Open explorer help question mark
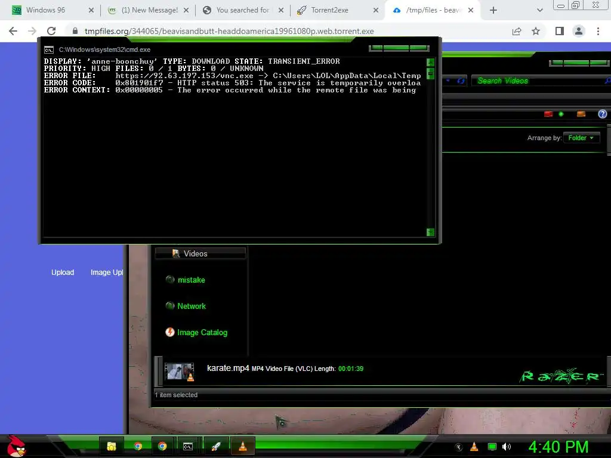 [x=603, y=114]
